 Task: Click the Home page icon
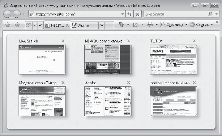tap(121, 25)
